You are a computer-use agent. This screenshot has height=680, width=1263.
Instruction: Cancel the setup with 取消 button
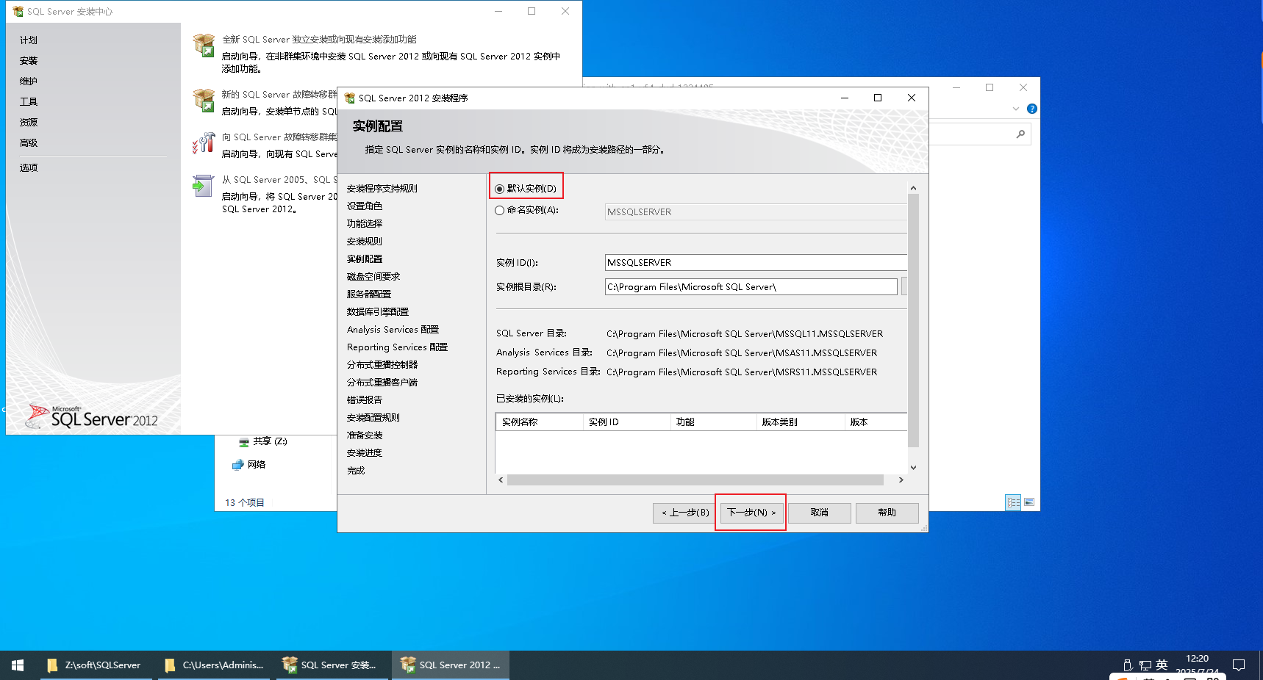(820, 513)
